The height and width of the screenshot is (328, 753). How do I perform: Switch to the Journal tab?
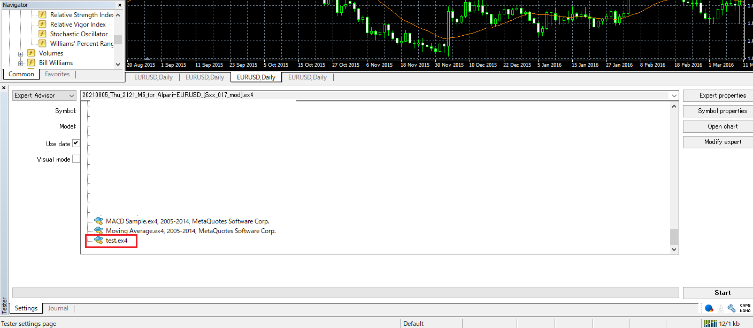click(x=58, y=308)
